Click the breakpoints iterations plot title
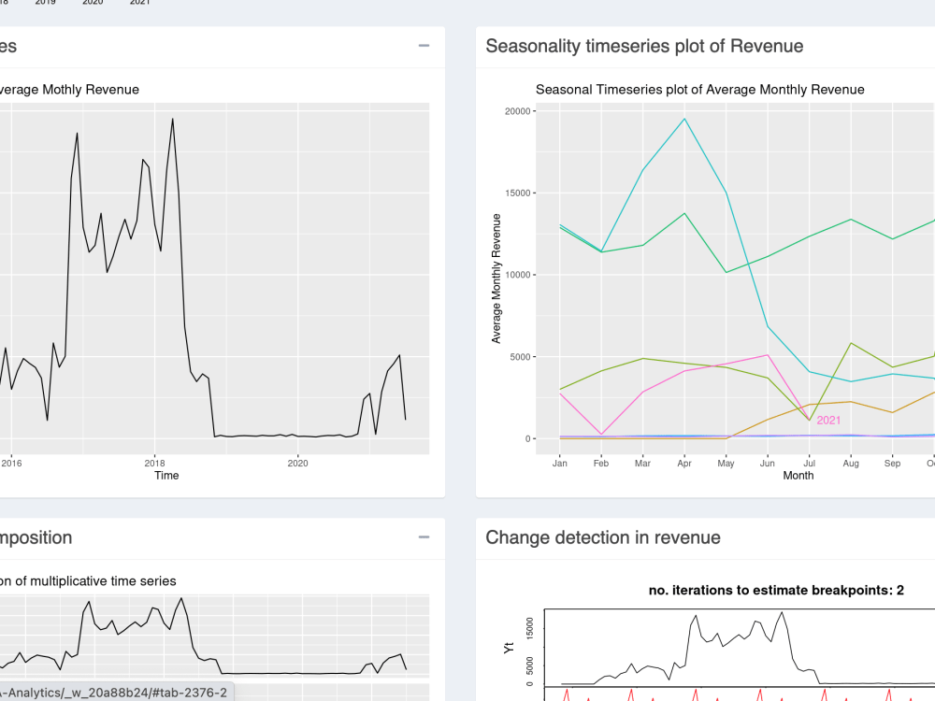Image resolution: width=935 pixels, height=701 pixels. (x=776, y=590)
